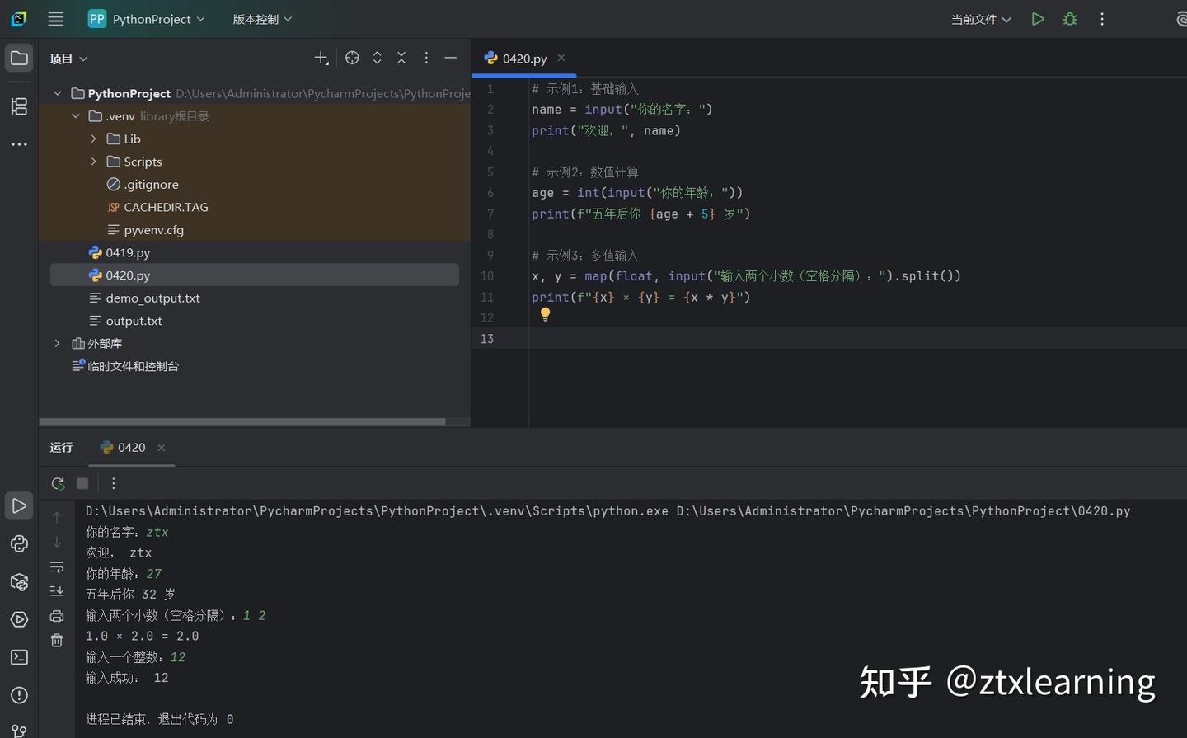Toggle soft-wrap in the run console
This screenshot has height=738, width=1187.
(x=57, y=567)
